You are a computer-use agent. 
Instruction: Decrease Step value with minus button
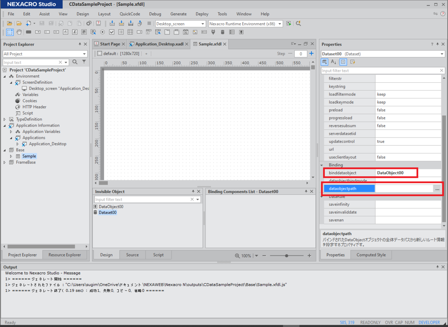point(290,54)
